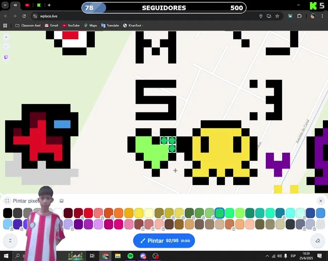Click the wplace.live address bar
The image size is (328, 261).
[x=146, y=16]
